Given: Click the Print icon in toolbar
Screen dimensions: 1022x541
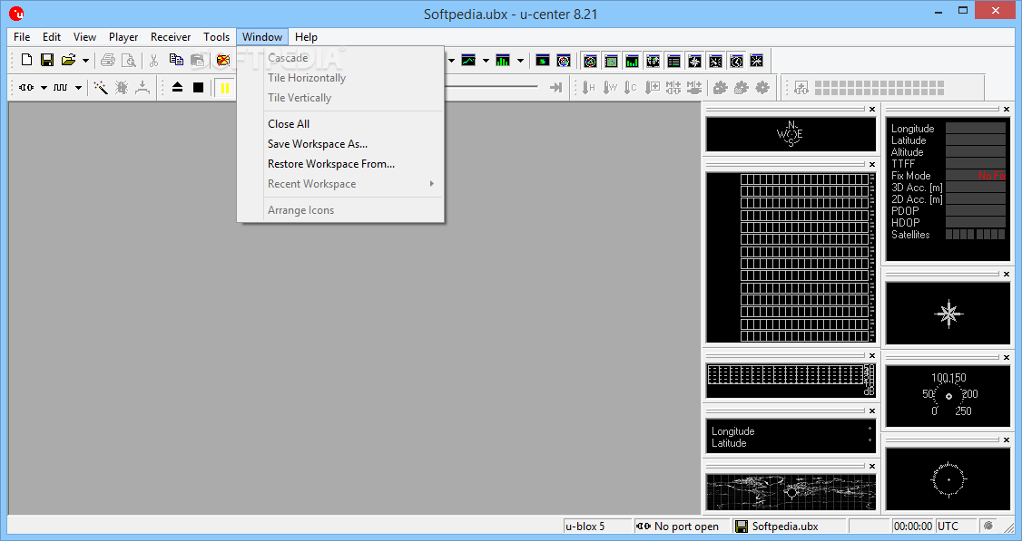Looking at the screenshot, I should [x=108, y=61].
